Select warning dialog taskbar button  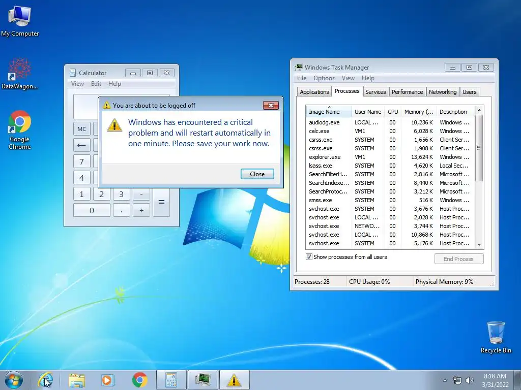(x=234, y=380)
